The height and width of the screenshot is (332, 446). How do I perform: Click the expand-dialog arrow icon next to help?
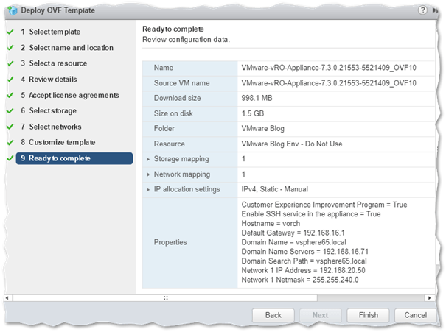[435, 10]
